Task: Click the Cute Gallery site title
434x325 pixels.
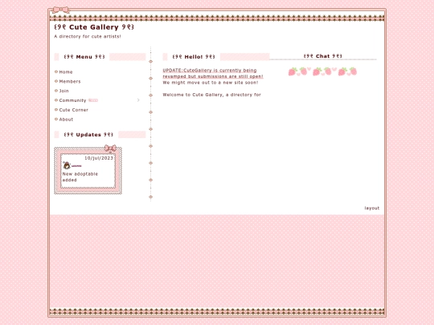Action: [94, 27]
